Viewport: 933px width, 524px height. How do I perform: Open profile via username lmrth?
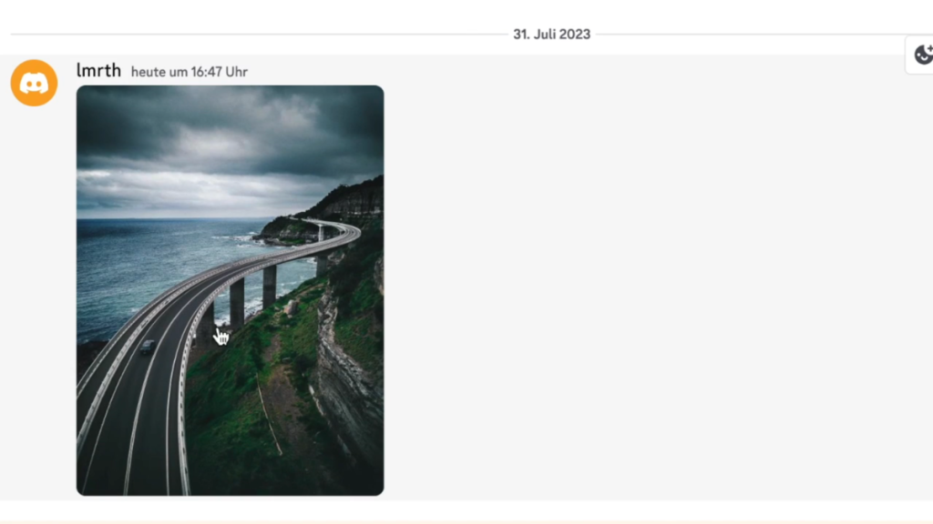[98, 70]
